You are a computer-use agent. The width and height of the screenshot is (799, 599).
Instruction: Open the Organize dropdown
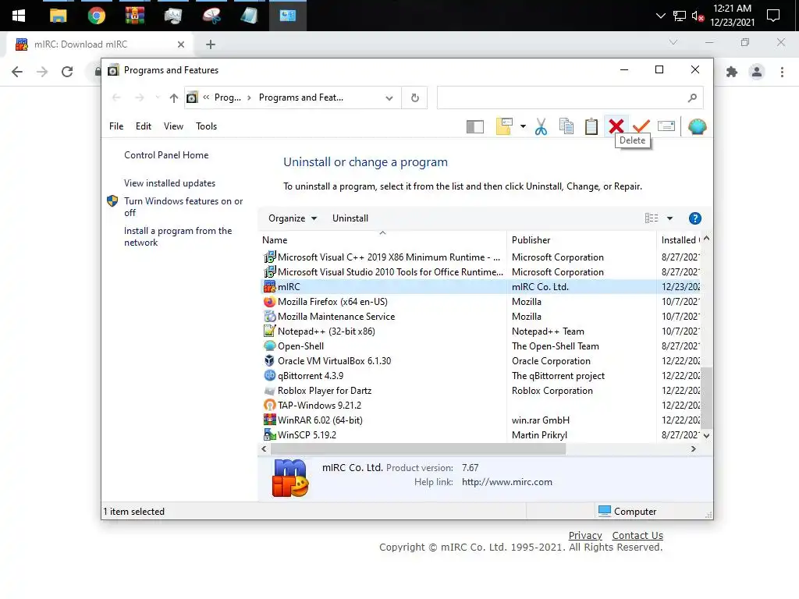click(293, 218)
